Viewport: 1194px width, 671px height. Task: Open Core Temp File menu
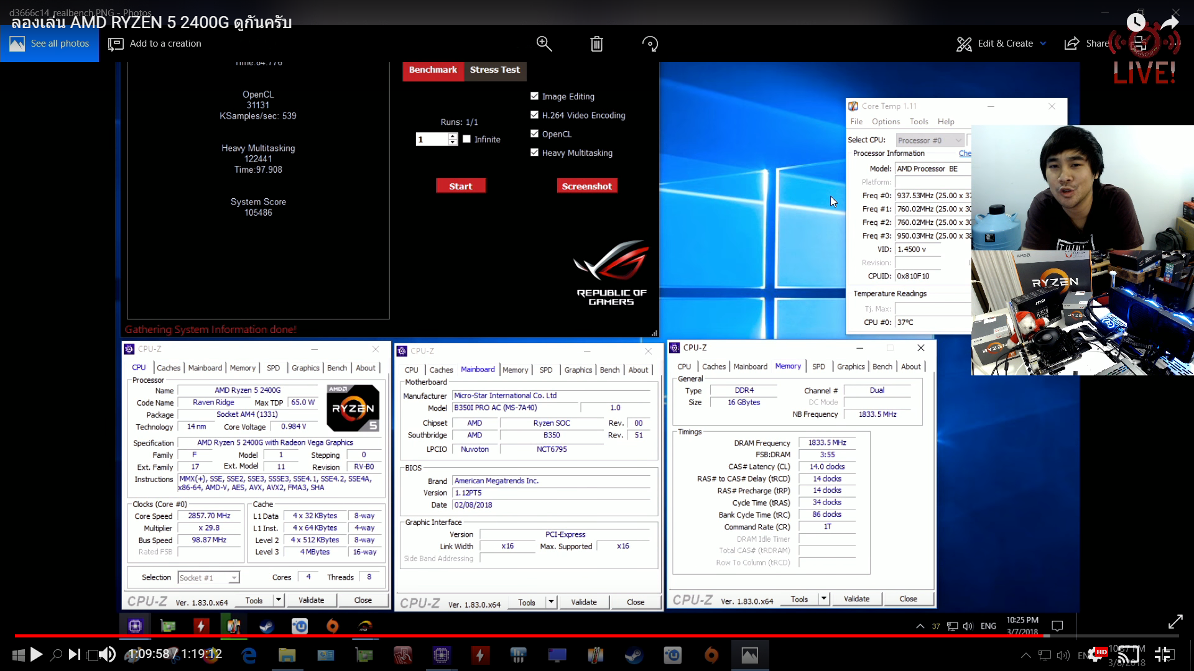pyautogui.click(x=856, y=122)
